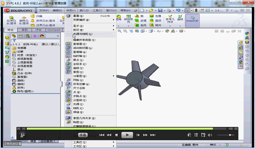
Task: Open the PropertyManager tab icon
Action: [x=21, y=36]
